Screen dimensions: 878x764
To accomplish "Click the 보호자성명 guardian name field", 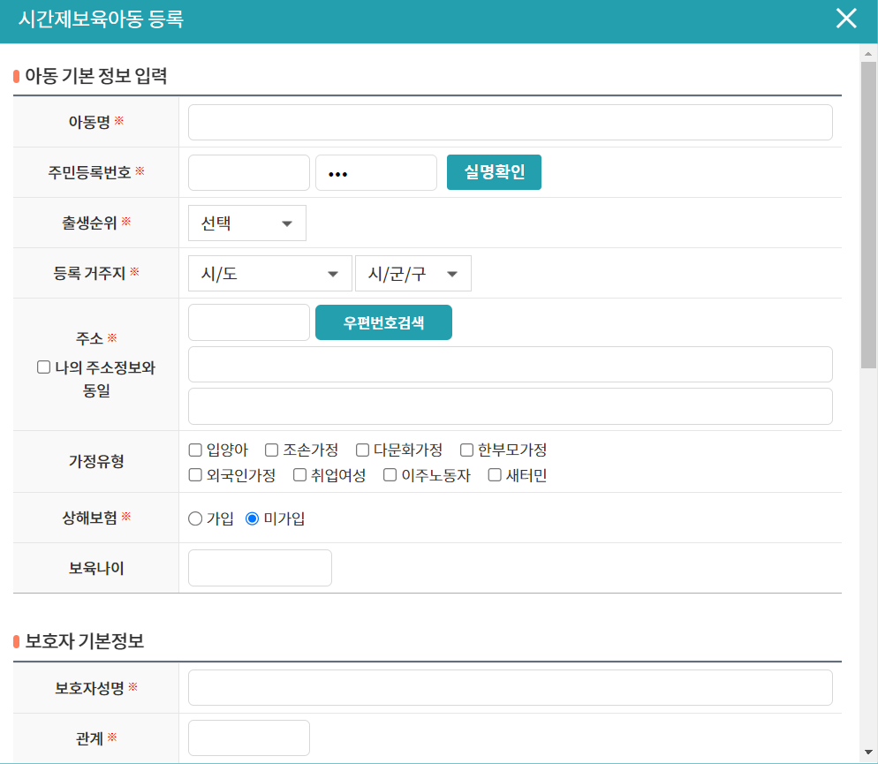I will 510,687.
